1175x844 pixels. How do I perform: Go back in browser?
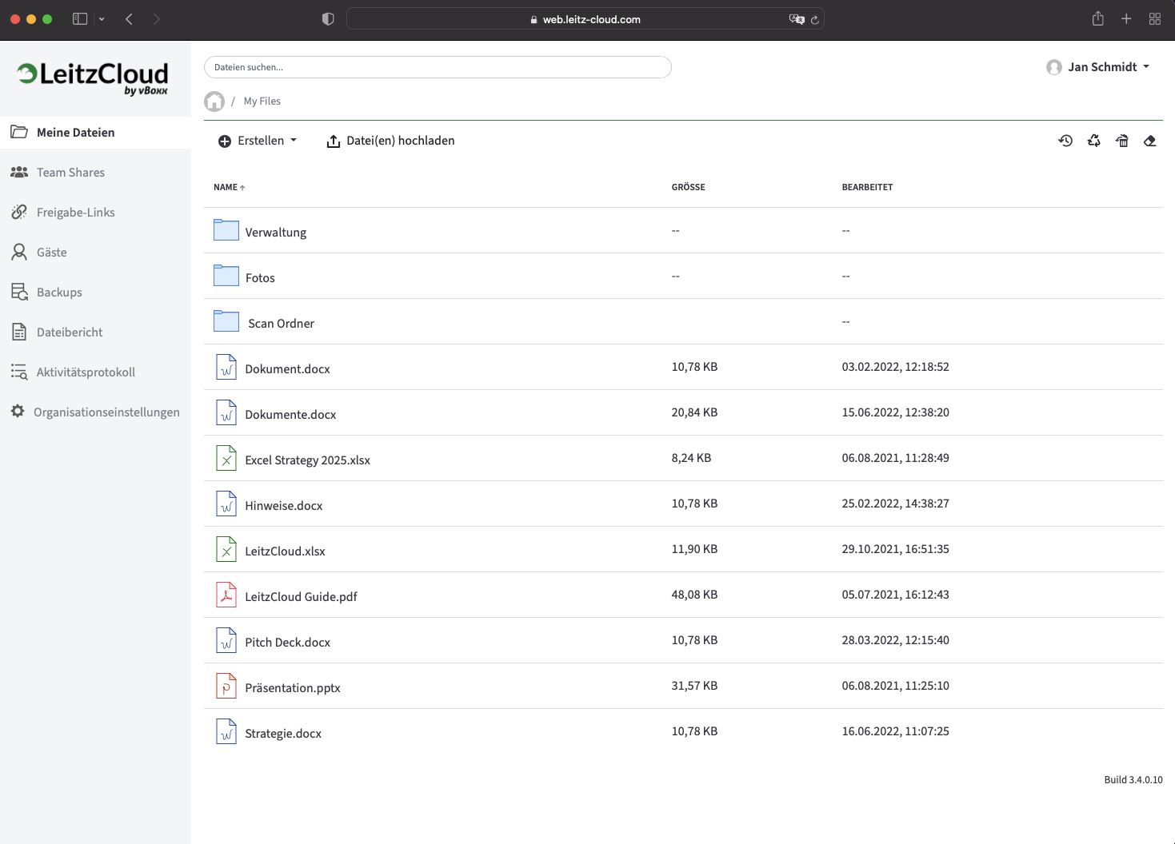pos(129,19)
